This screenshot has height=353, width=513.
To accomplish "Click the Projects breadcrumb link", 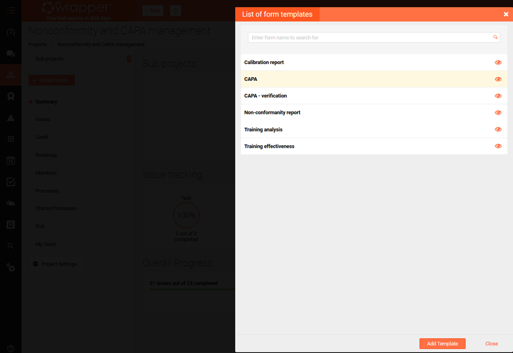I will (38, 45).
